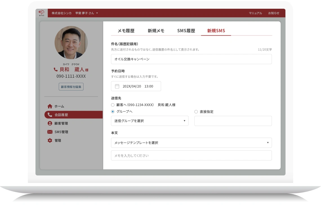
Task: Click the gear icon for 管理
Action: click(50, 141)
